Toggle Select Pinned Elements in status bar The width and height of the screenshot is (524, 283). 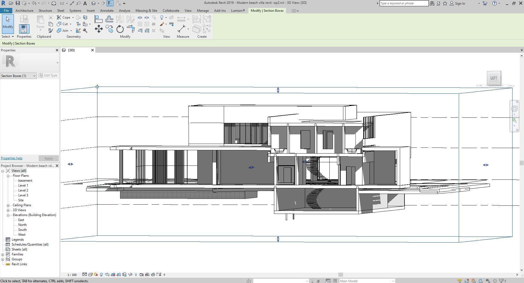point(474,281)
